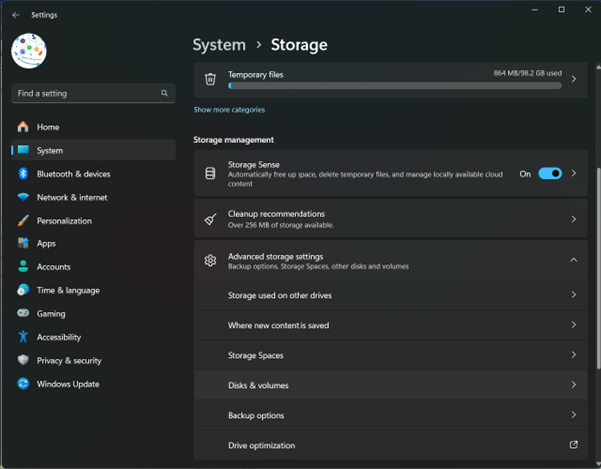Image resolution: width=601 pixels, height=469 pixels.
Task: Click the Privacy & security shield icon
Action: tap(22, 361)
